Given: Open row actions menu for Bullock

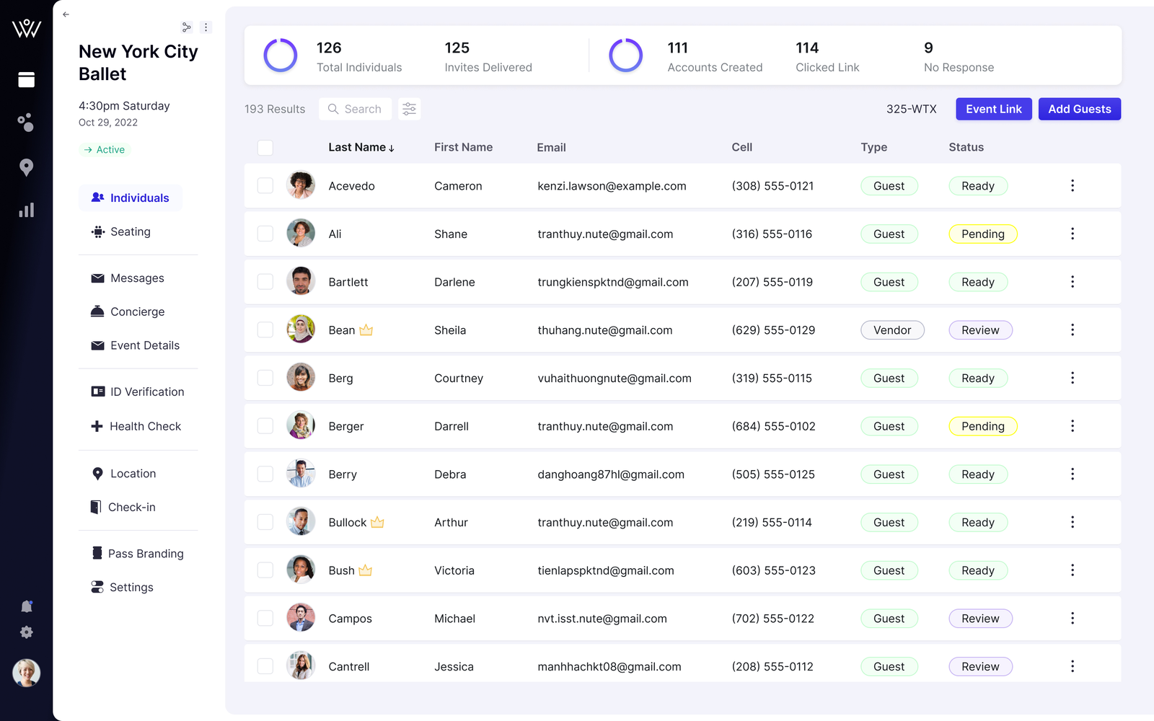Looking at the screenshot, I should coord(1072,522).
